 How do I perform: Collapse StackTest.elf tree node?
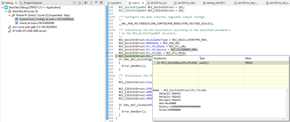coord(6,11)
